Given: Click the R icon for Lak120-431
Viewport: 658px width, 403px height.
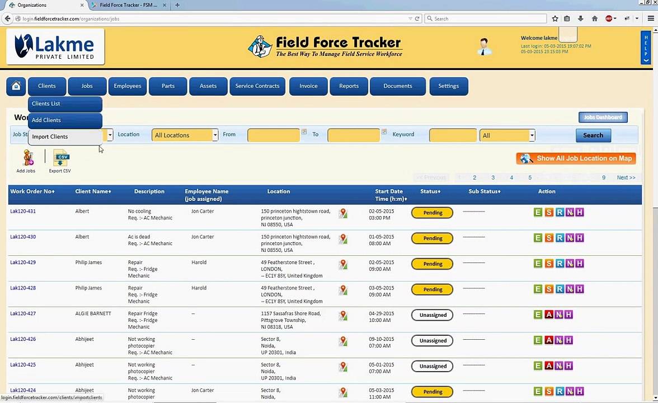Looking at the screenshot, I should click(560, 213).
